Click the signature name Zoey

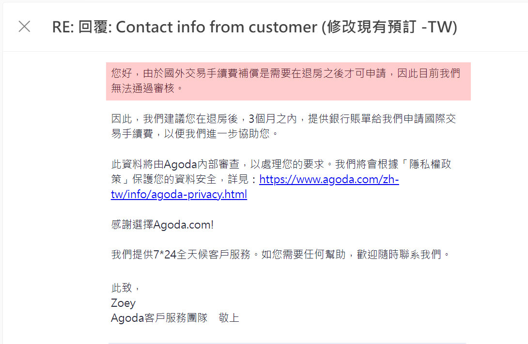pyautogui.click(x=123, y=302)
